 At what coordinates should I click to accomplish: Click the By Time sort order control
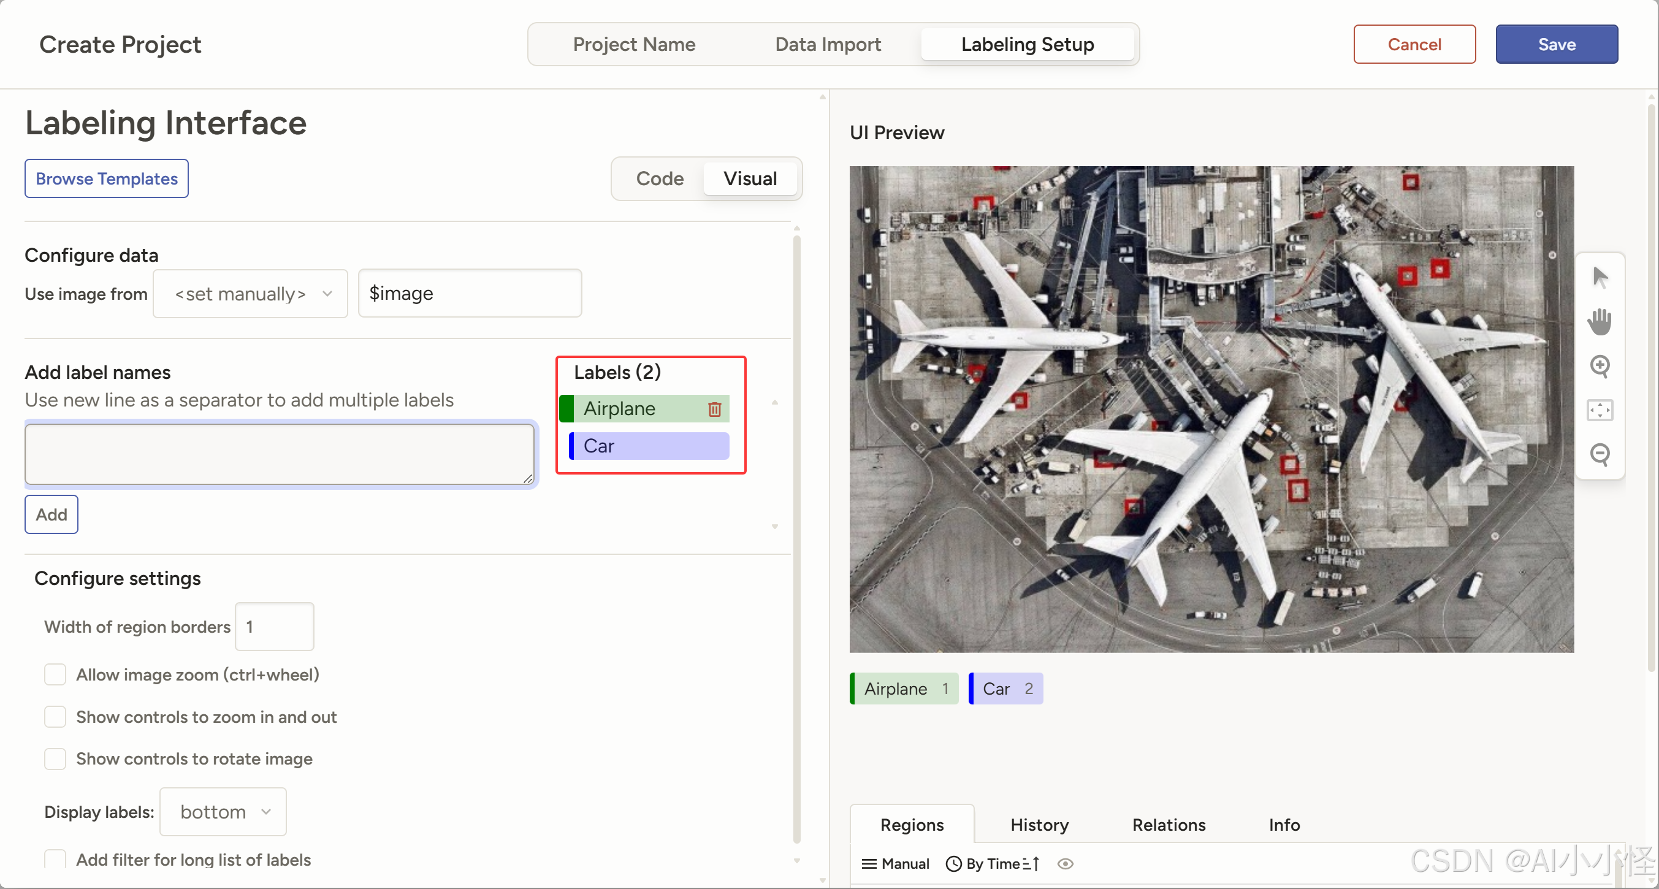click(x=993, y=864)
